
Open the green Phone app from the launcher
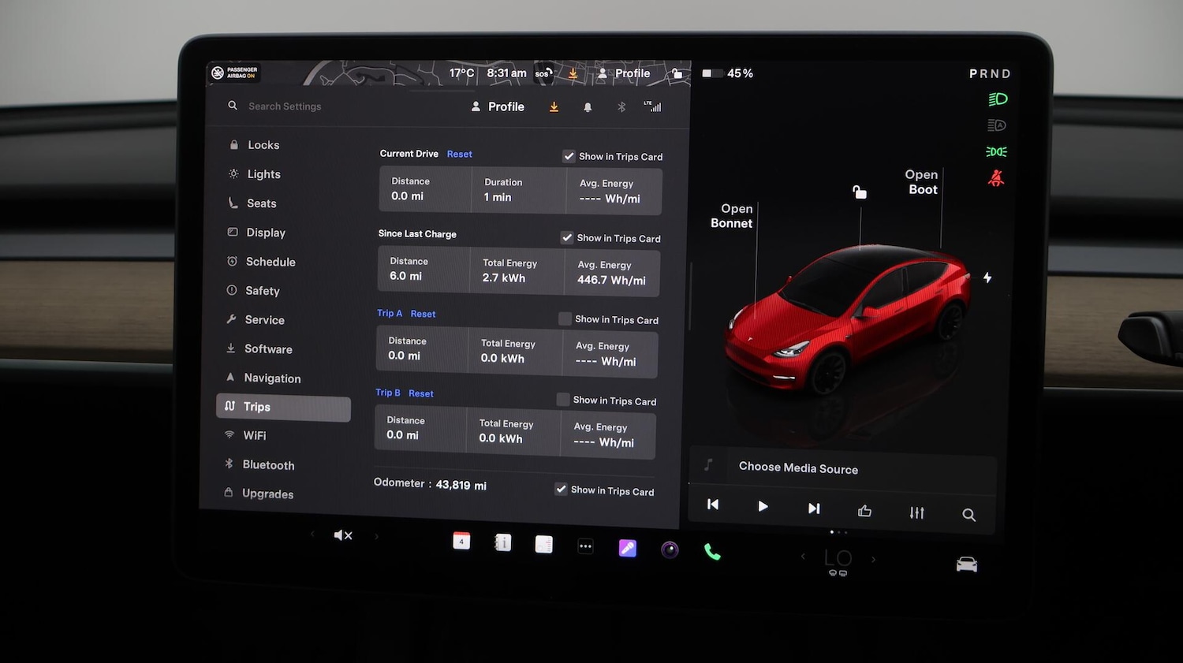(712, 549)
